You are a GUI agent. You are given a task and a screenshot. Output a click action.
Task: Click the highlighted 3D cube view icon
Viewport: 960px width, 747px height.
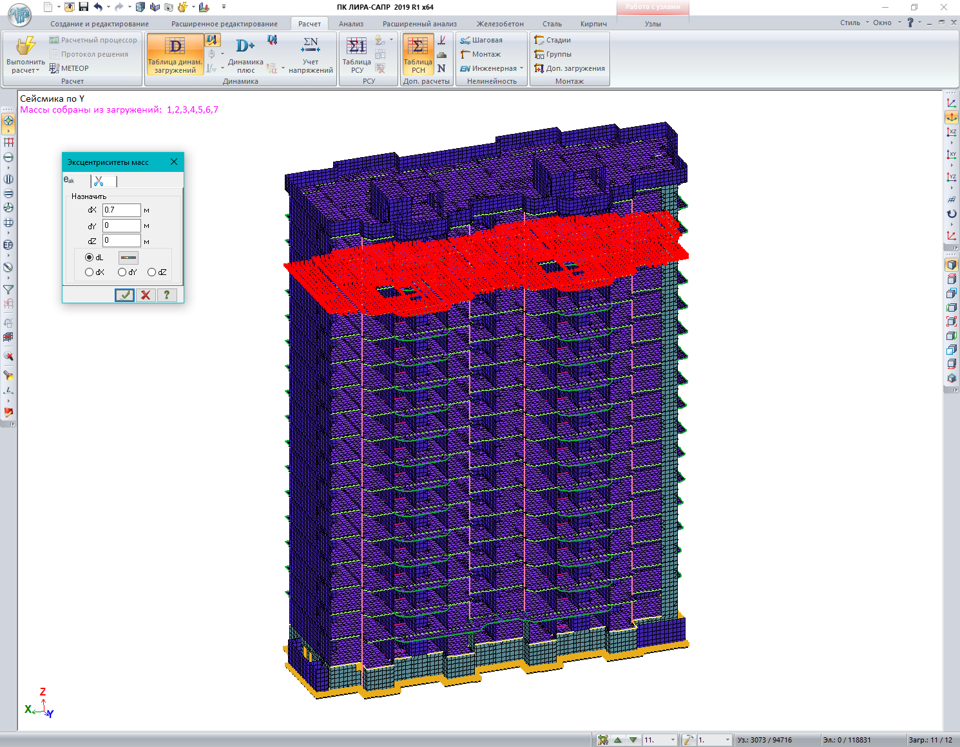(952, 265)
